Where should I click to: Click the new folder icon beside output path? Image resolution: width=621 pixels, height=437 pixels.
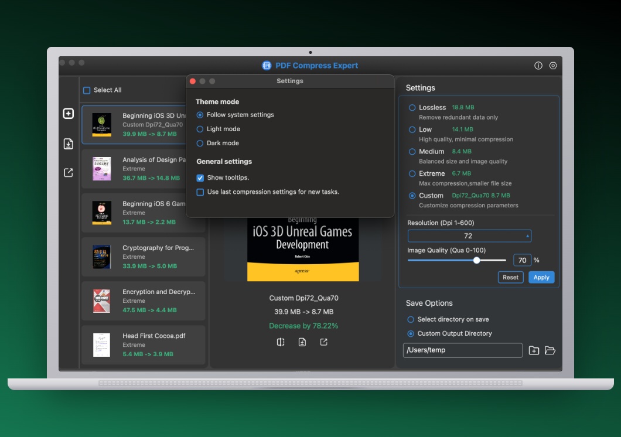click(534, 350)
